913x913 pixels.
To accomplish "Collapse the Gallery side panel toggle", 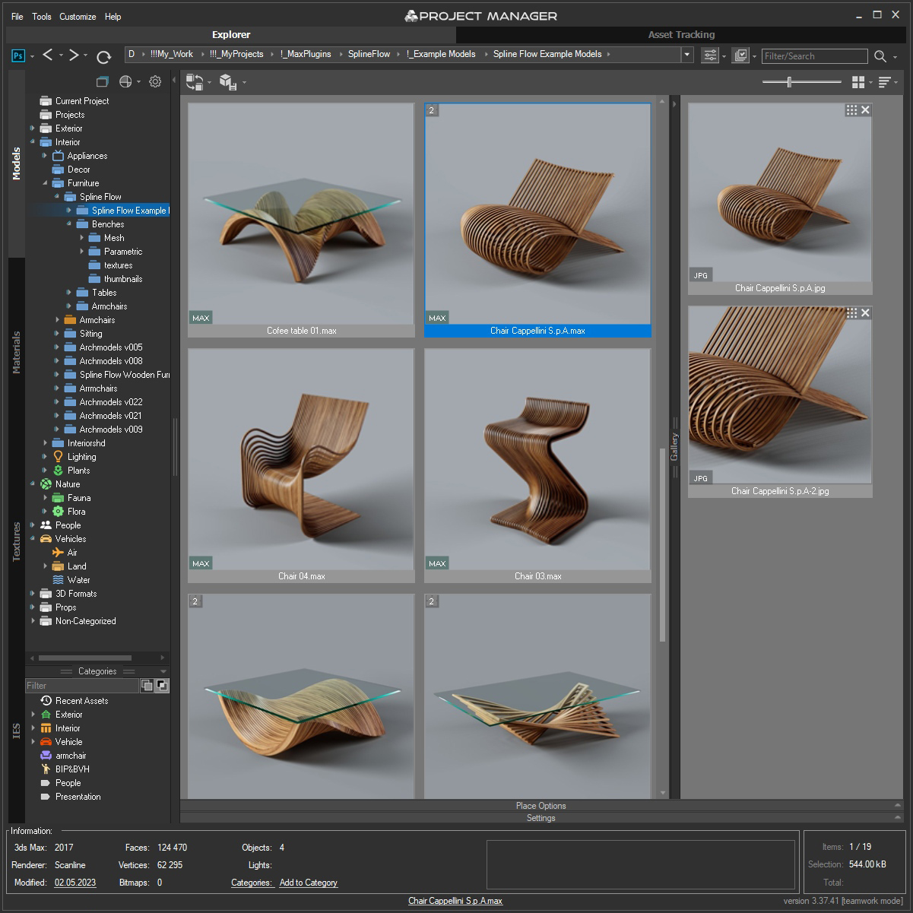I will pyautogui.click(x=674, y=447).
